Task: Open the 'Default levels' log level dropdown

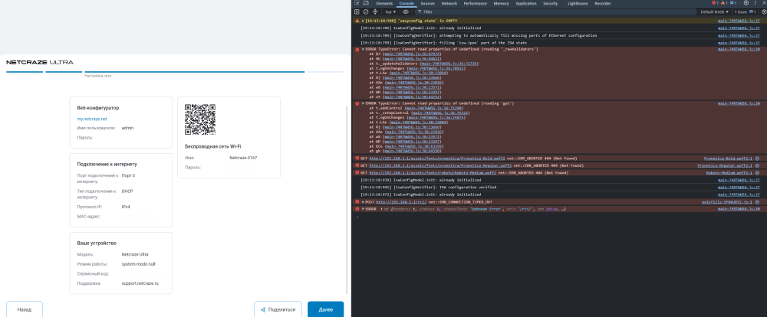Action: pos(715,11)
